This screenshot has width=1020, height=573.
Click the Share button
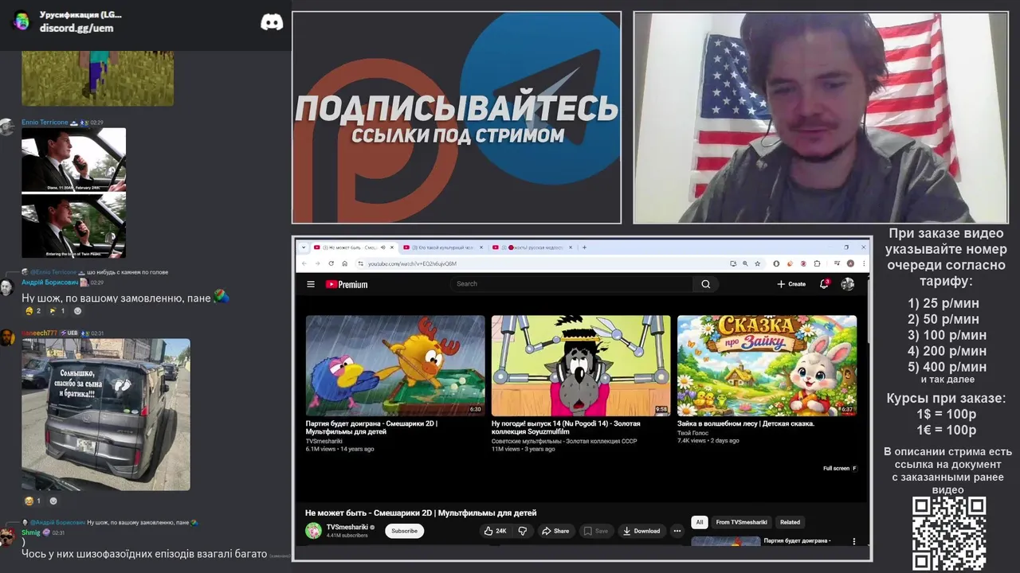click(x=555, y=531)
